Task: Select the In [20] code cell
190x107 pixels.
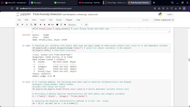Action: coord(101,48)
